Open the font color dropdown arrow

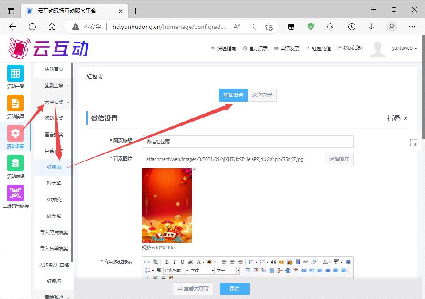point(203,262)
